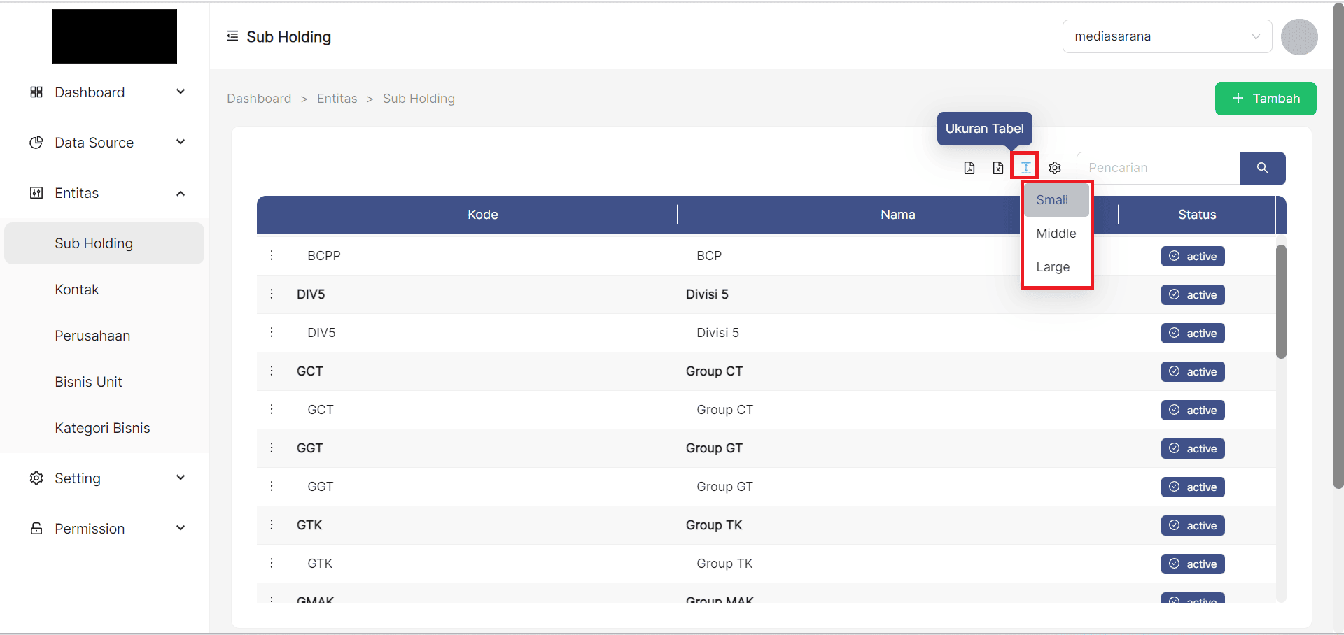1344x635 pixels.
Task: Toggle the sidebar collapse icon beside Sub Holding title
Action: click(x=232, y=36)
